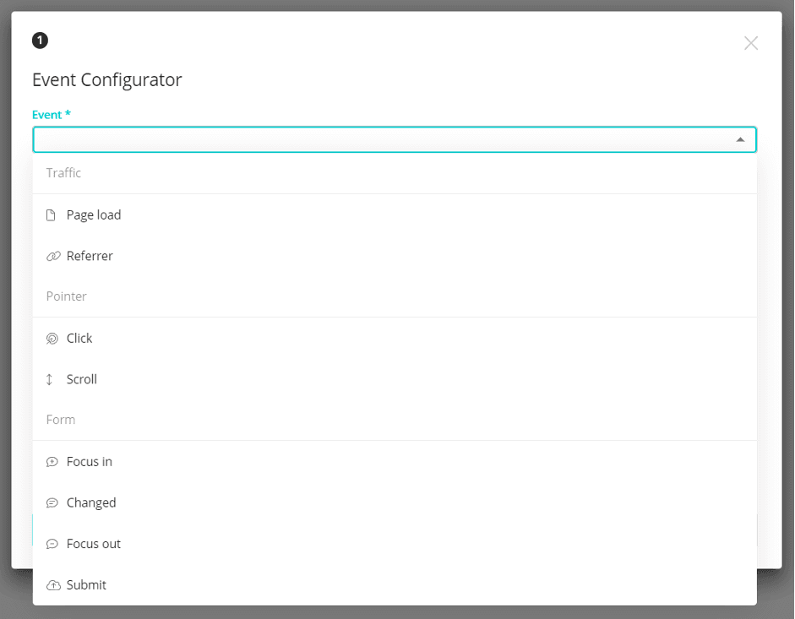The image size is (795, 619).
Task: Pick the Click event option
Action: [395, 338]
